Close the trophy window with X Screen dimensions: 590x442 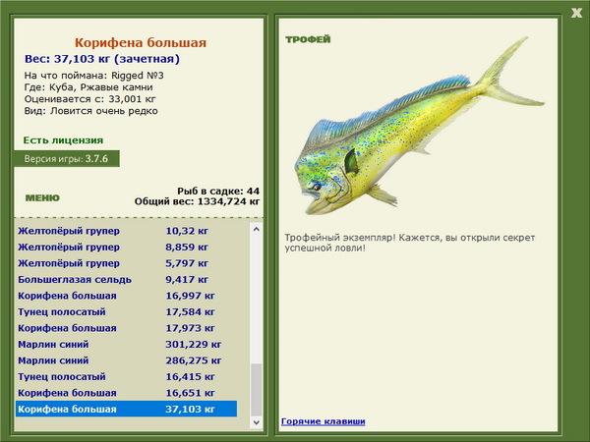pyautogui.click(x=576, y=13)
